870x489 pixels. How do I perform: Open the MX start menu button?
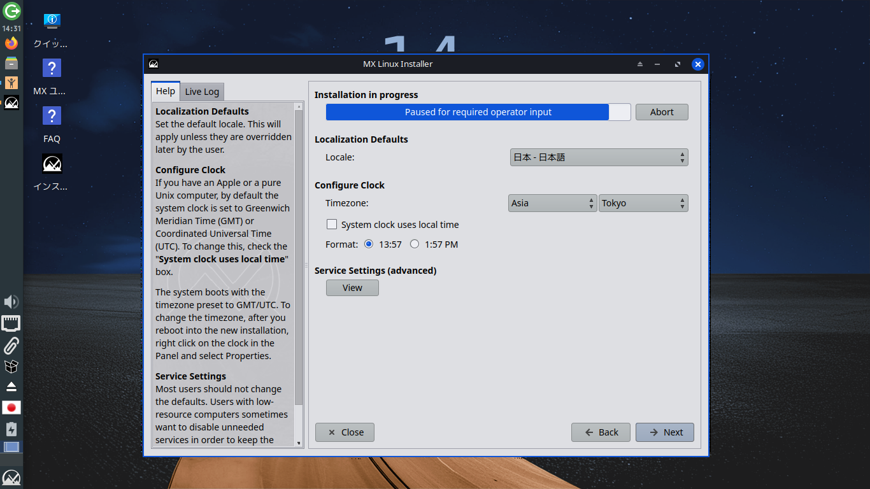(11, 478)
